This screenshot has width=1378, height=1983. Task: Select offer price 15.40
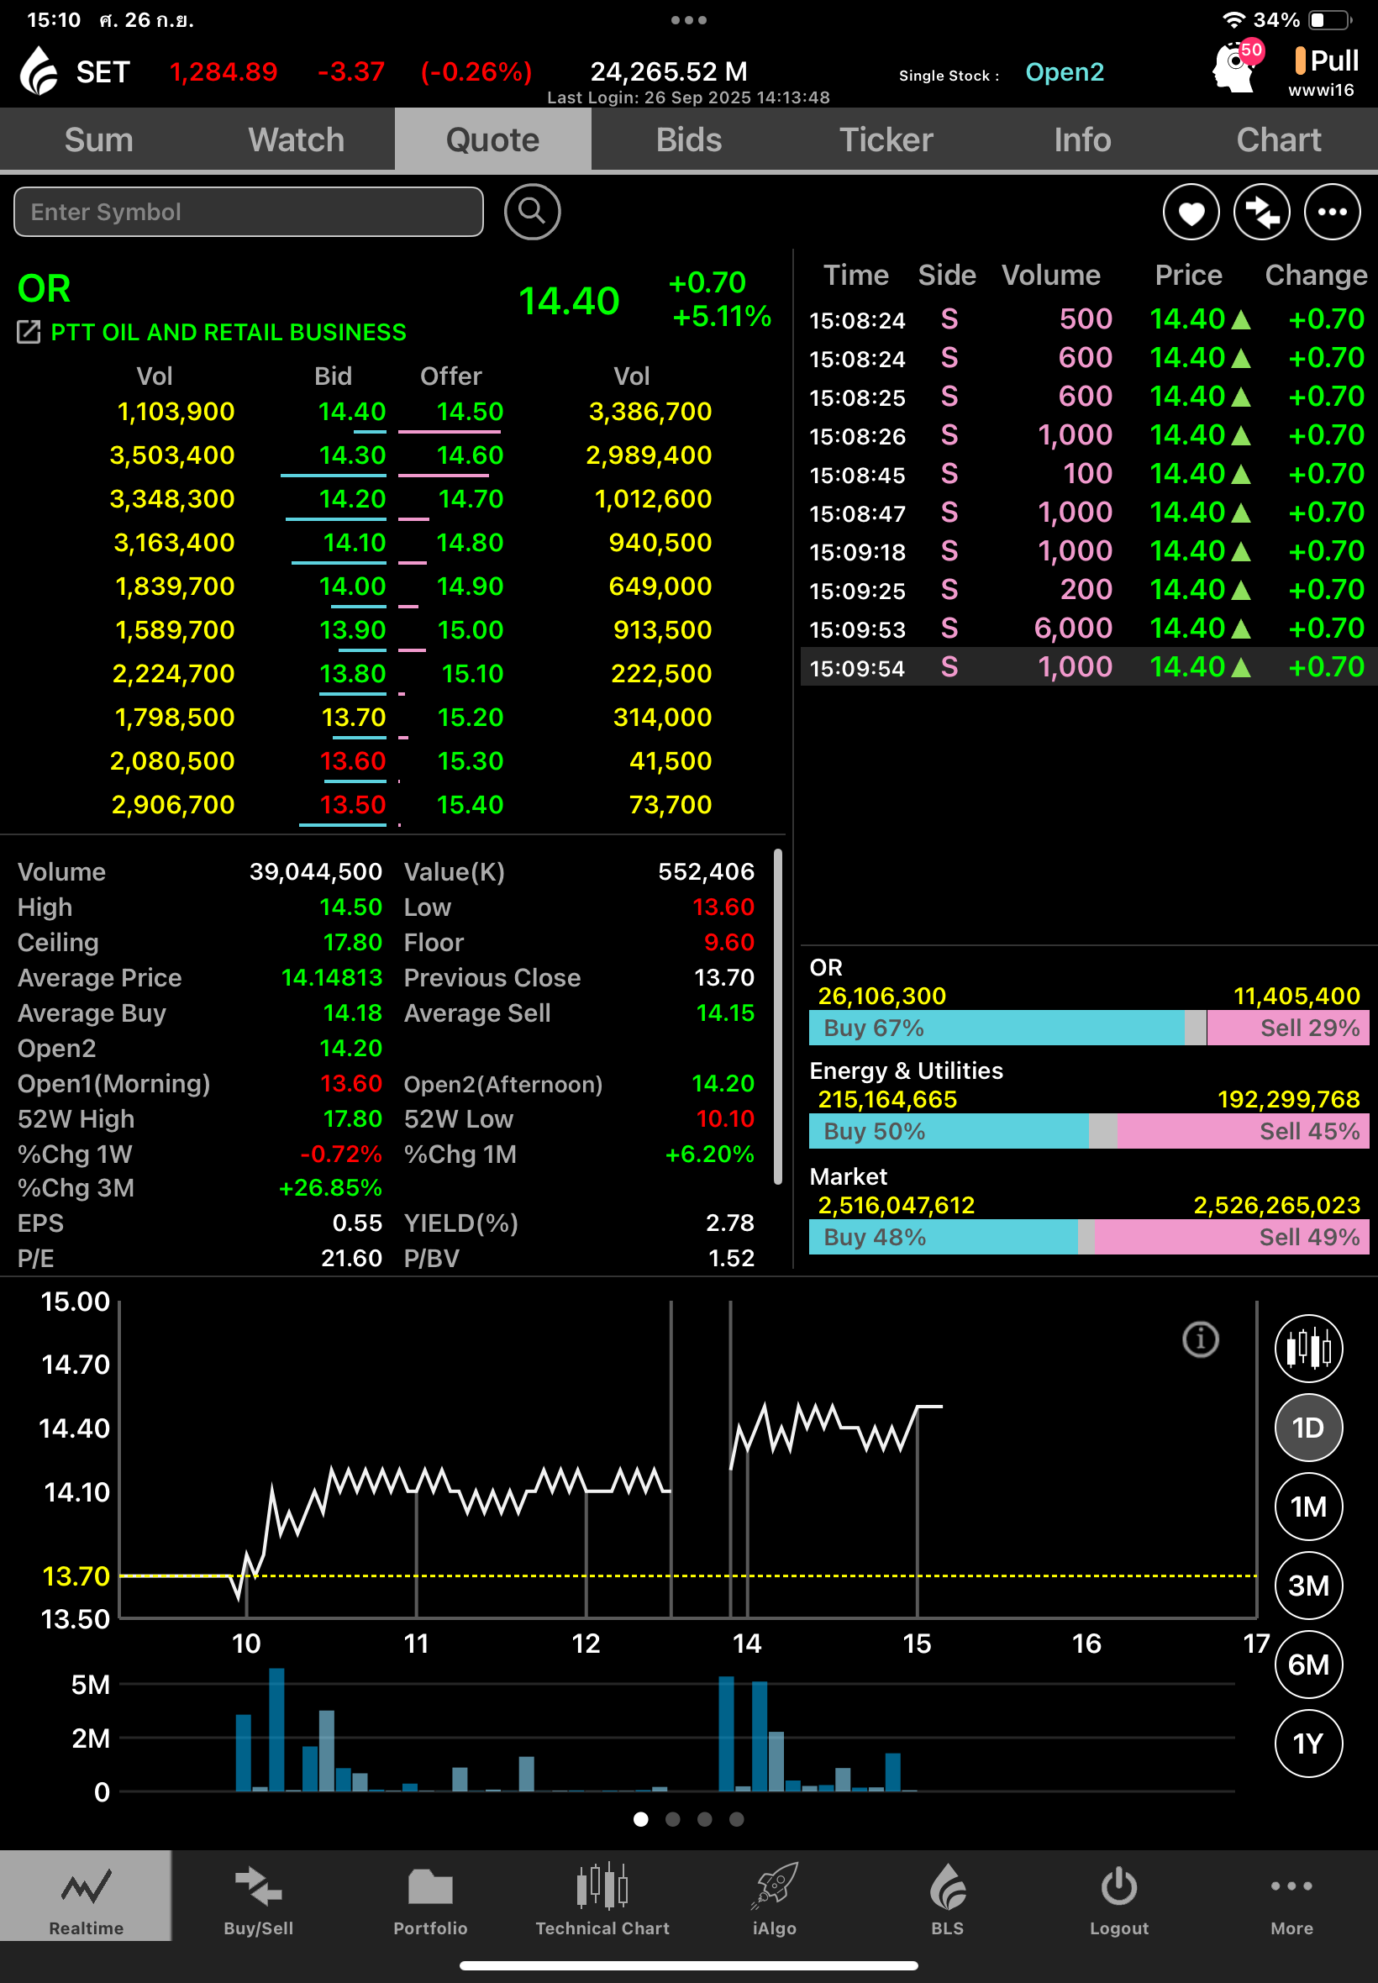click(x=470, y=805)
